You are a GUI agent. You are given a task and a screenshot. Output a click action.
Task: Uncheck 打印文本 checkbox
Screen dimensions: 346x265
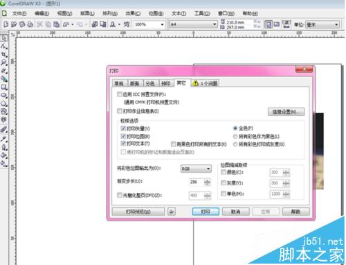123,144
